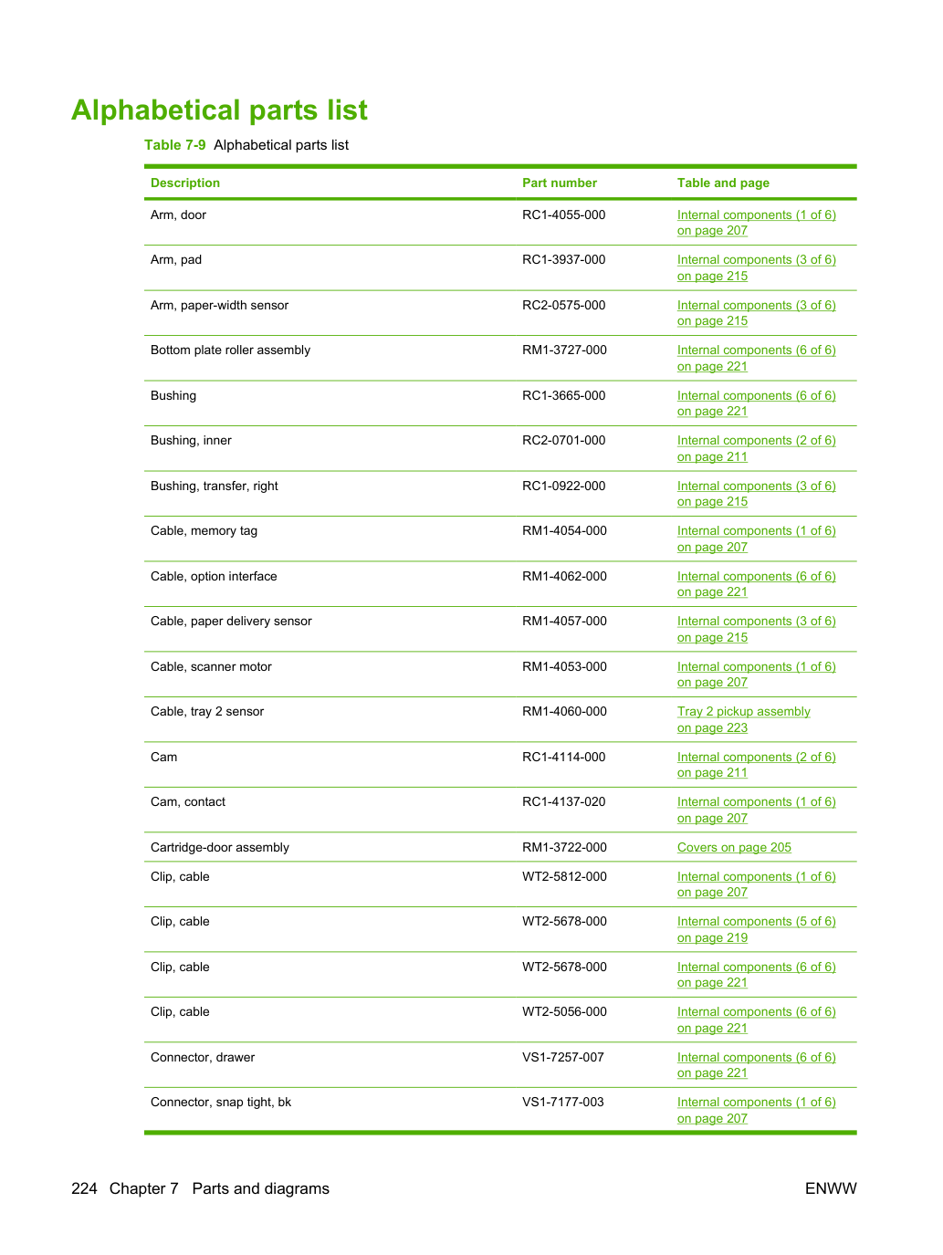Open Connector, snap tight, bk link
This screenshot has height=1255, width=943.
(756, 1110)
